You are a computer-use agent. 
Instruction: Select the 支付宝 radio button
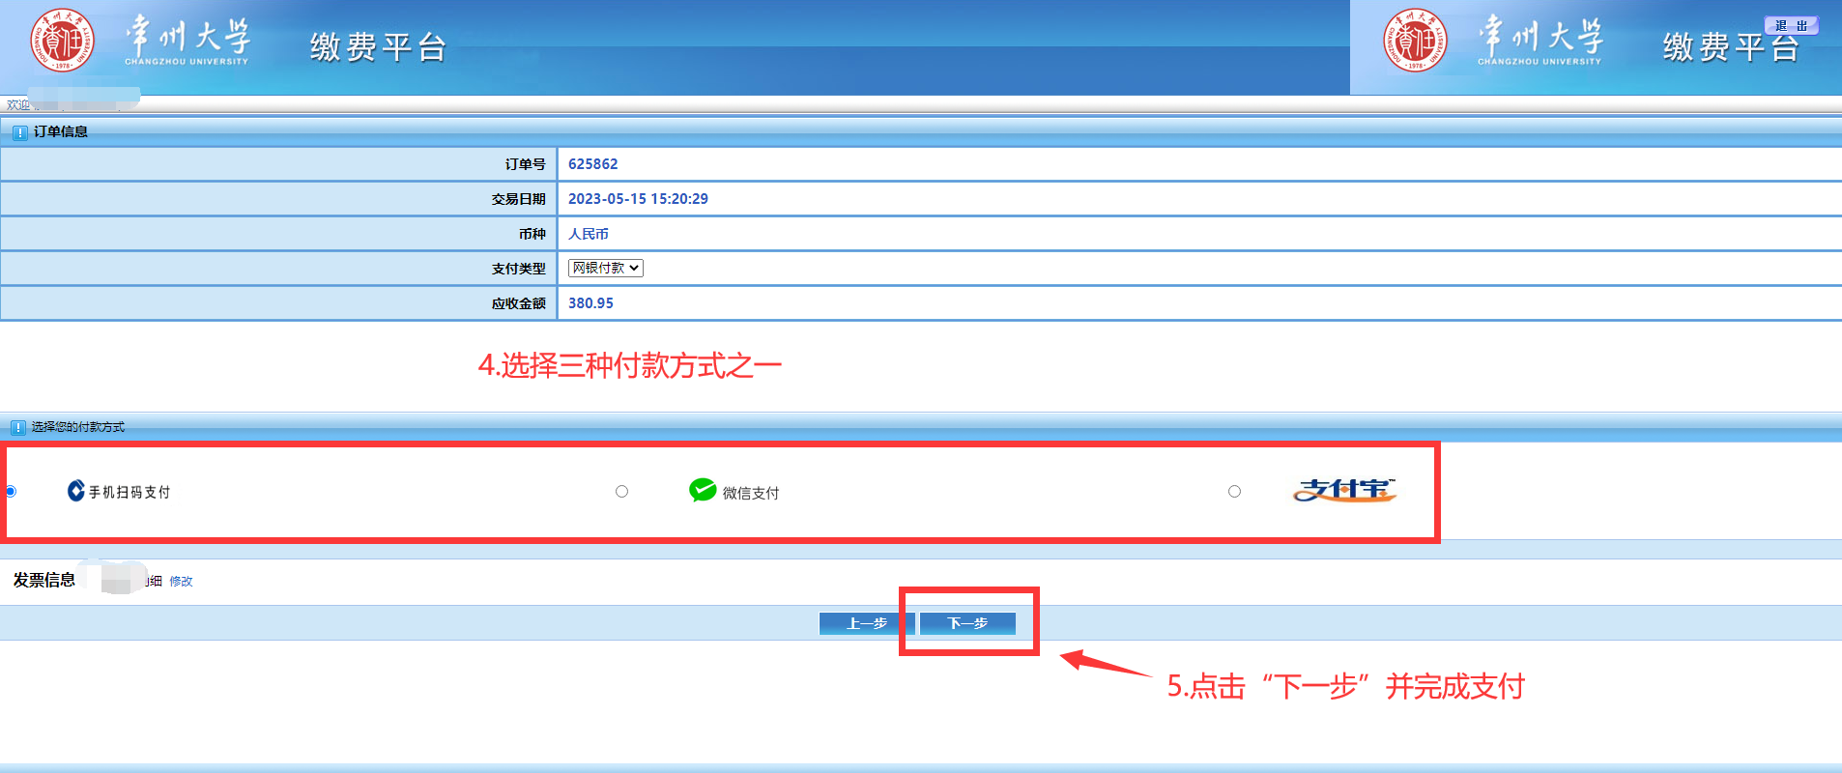(1234, 492)
